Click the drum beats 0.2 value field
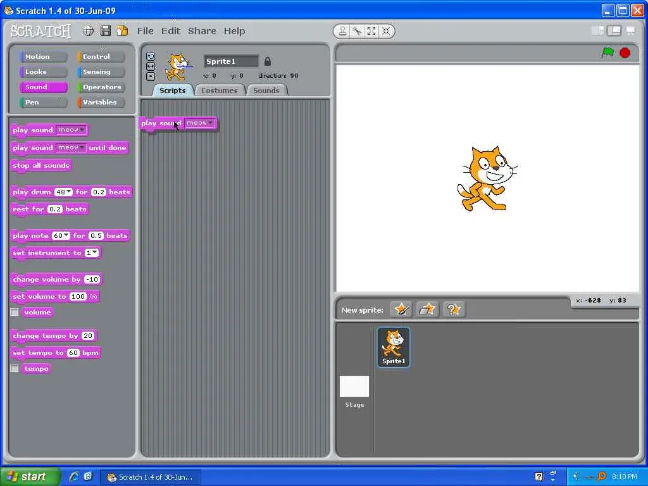 click(x=99, y=192)
